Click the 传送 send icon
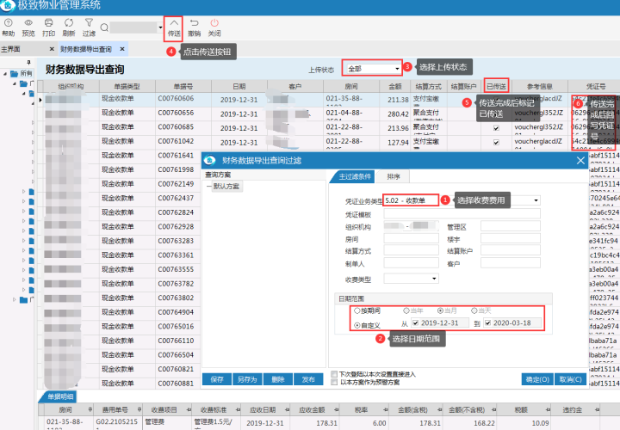The width and height of the screenshot is (620, 430). coord(174,23)
